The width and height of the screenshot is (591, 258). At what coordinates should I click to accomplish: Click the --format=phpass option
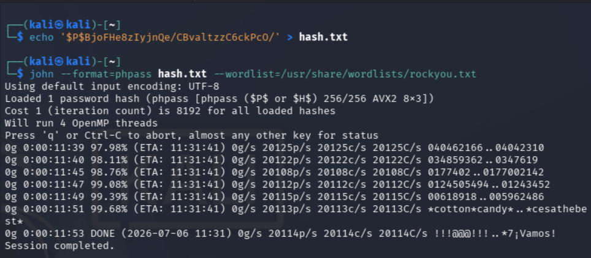coord(106,74)
